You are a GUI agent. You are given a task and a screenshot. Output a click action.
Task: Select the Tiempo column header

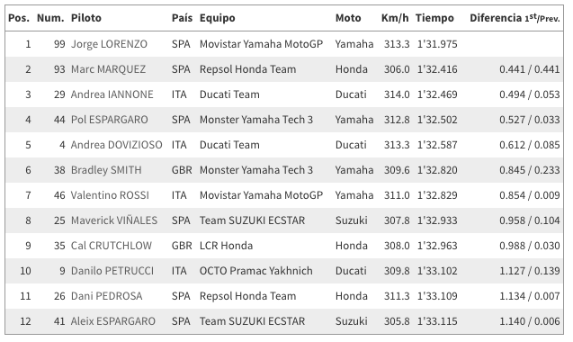pos(434,18)
